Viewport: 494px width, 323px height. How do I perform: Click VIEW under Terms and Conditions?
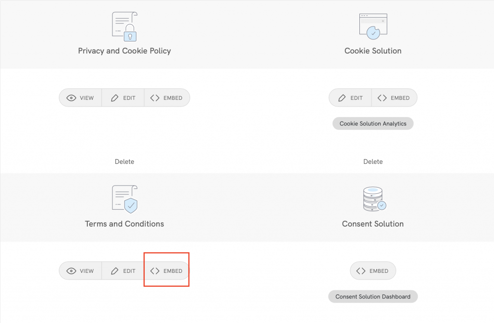tap(80, 270)
